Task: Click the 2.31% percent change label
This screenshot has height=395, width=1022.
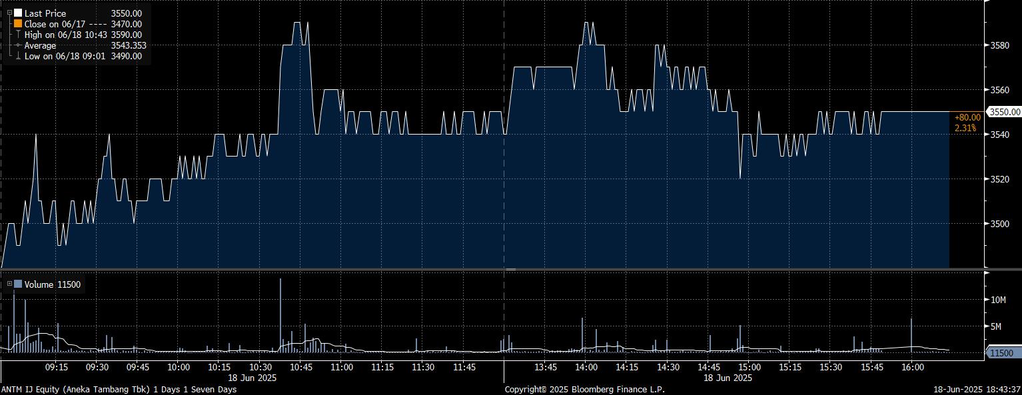Action: (965, 127)
